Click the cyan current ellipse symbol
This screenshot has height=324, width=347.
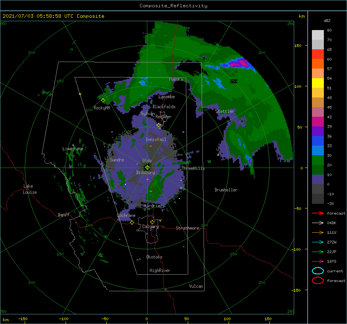point(318,271)
